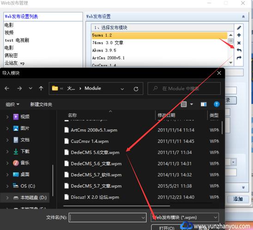This screenshot has height=230, width=253.
Task: Open 文档 folder in navigation pane
Action: (21, 140)
